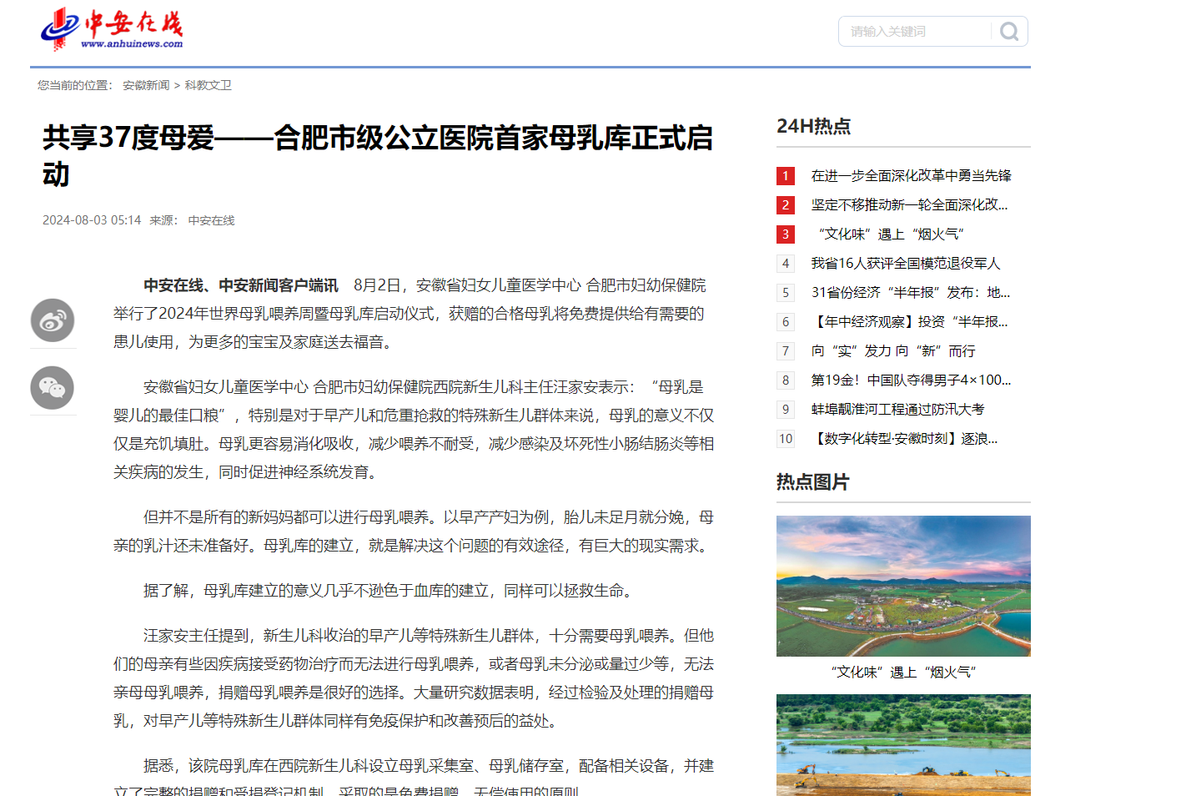Open the 科教文卫 breadcrumb link
The height and width of the screenshot is (796, 1186).
click(x=209, y=85)
